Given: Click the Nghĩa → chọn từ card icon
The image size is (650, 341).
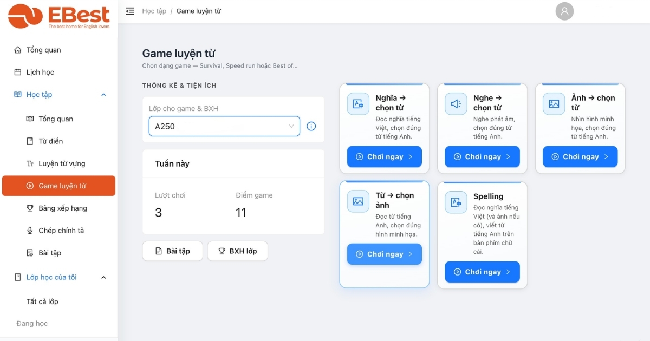Looking at the screenshot, I should pos(358,104).
